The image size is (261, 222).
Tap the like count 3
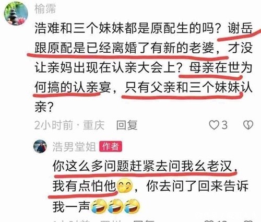(224, 125)
